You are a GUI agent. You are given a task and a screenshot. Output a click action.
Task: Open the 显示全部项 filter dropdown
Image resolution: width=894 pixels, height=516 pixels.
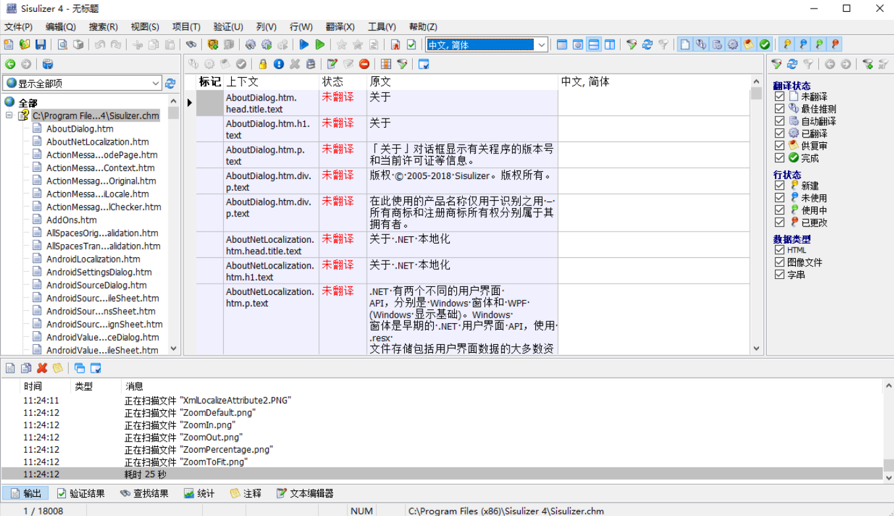coord(156,84)
